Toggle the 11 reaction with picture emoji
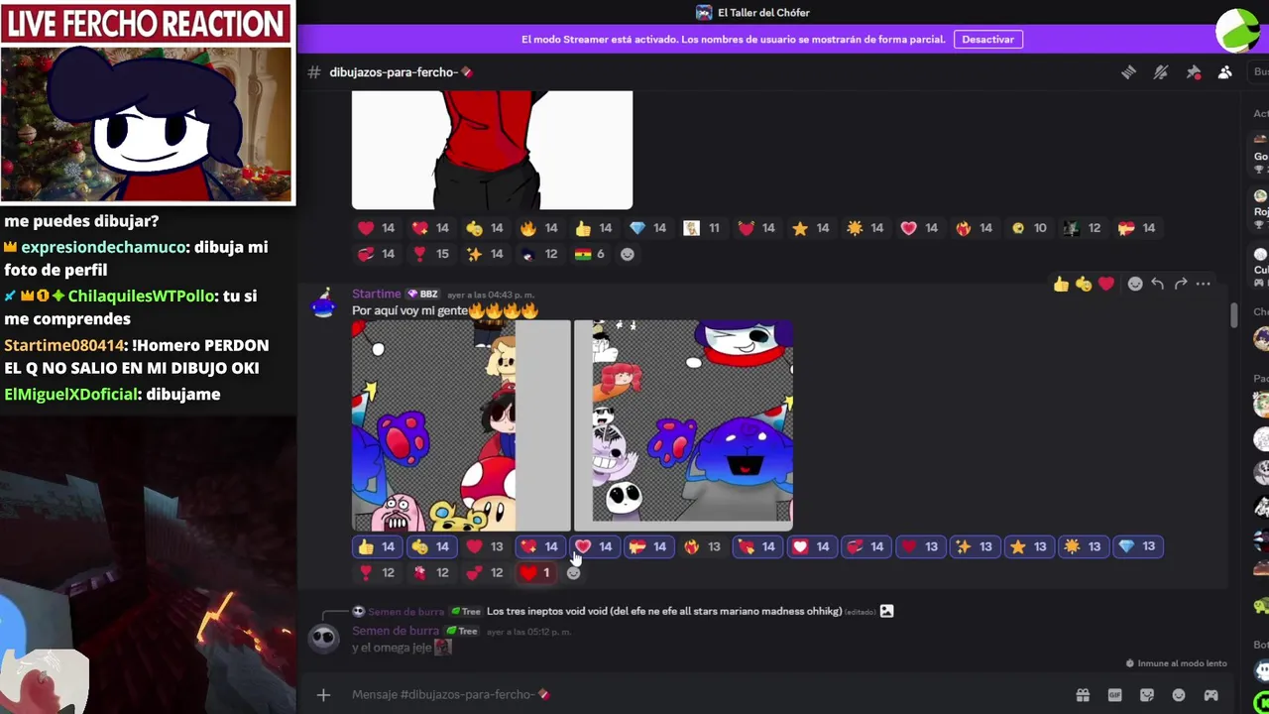 pyautogui.click(x=701, y=228)
